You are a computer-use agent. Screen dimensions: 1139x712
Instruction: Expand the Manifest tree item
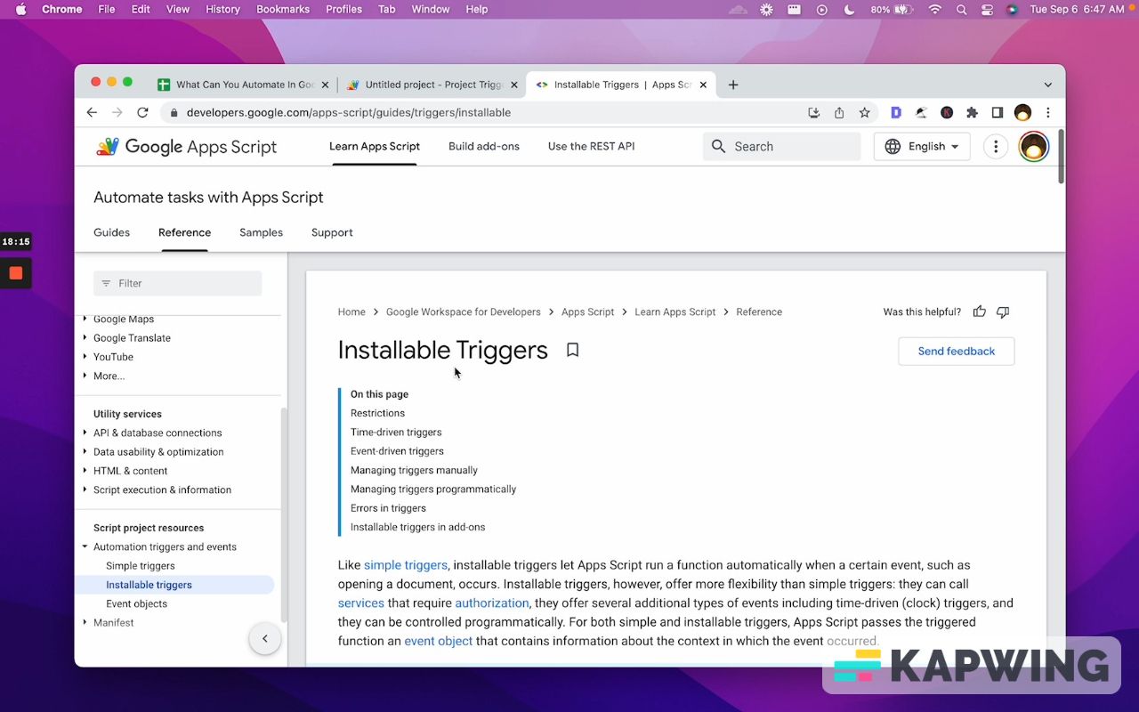[x=85, y=623]
